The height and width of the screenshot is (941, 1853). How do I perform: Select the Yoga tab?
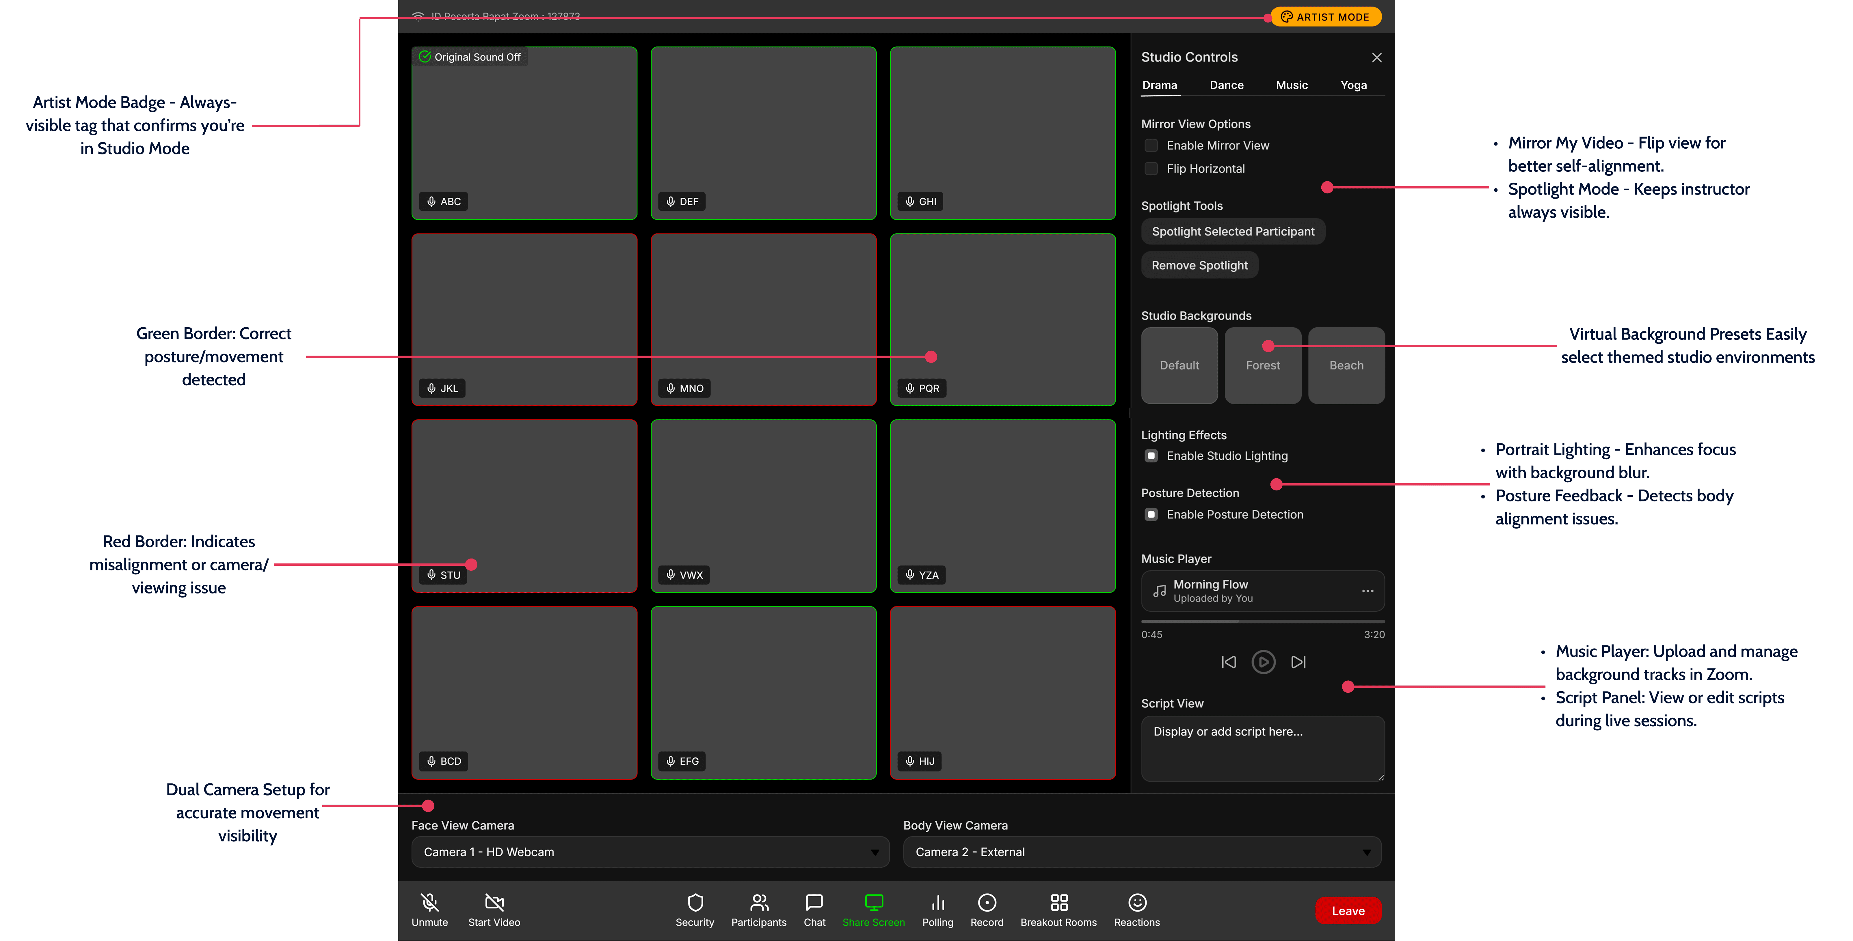point(1353,85)
